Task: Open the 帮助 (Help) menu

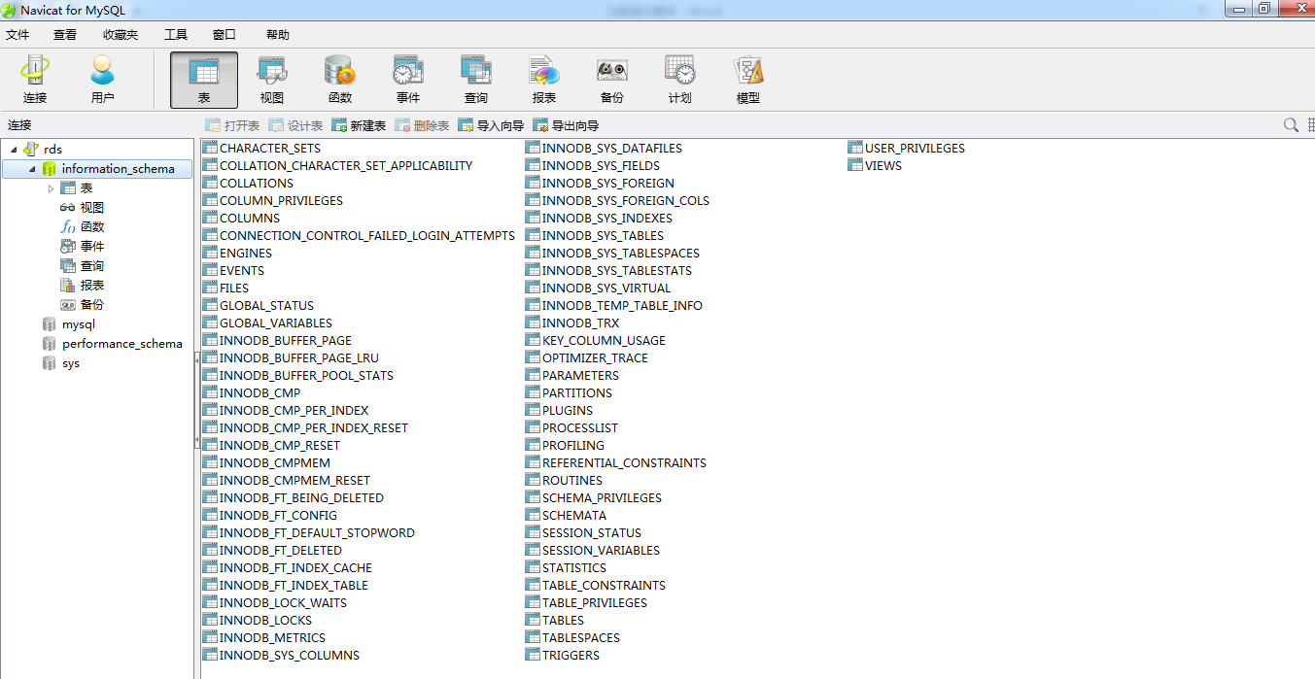Action: [277, 35]
